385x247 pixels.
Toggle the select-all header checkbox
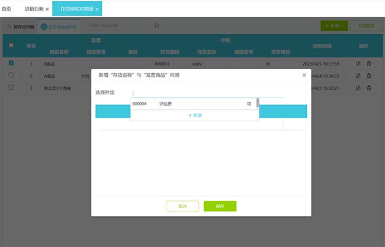pyautogui.click(x=11, y=45)
